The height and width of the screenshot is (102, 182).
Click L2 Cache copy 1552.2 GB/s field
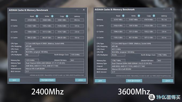149,31
